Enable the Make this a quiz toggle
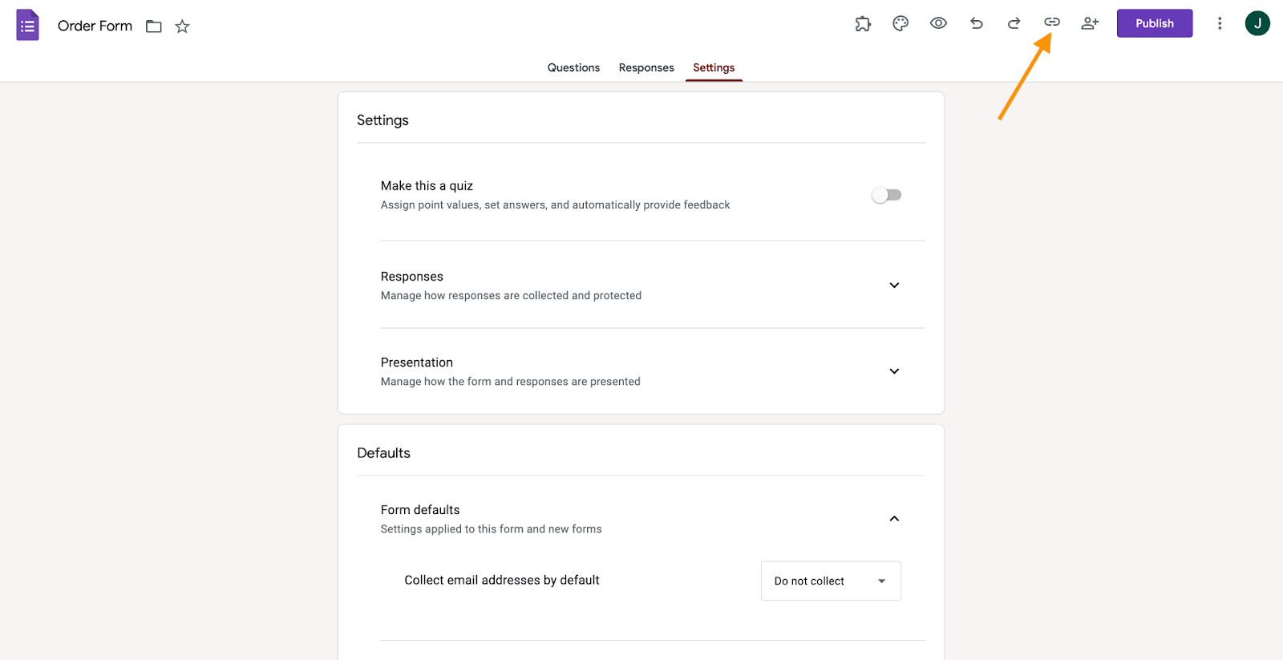Image resolution: width=1283 pixels, height=660 pixels. 887,195
